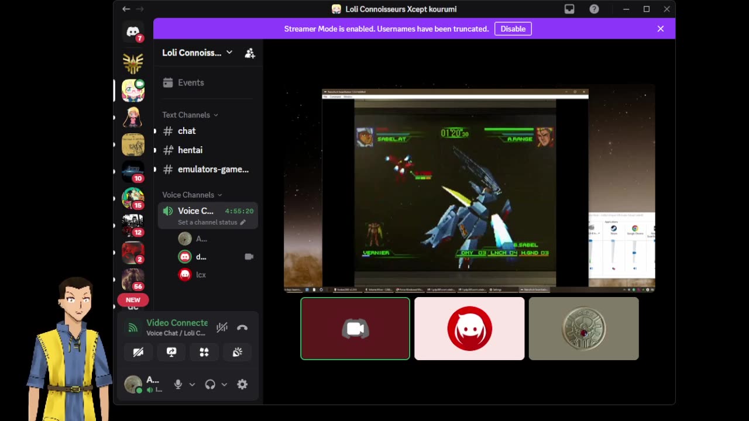Open the yellowed sketch paper server icon
749x421 pixels.
[133, 144]
